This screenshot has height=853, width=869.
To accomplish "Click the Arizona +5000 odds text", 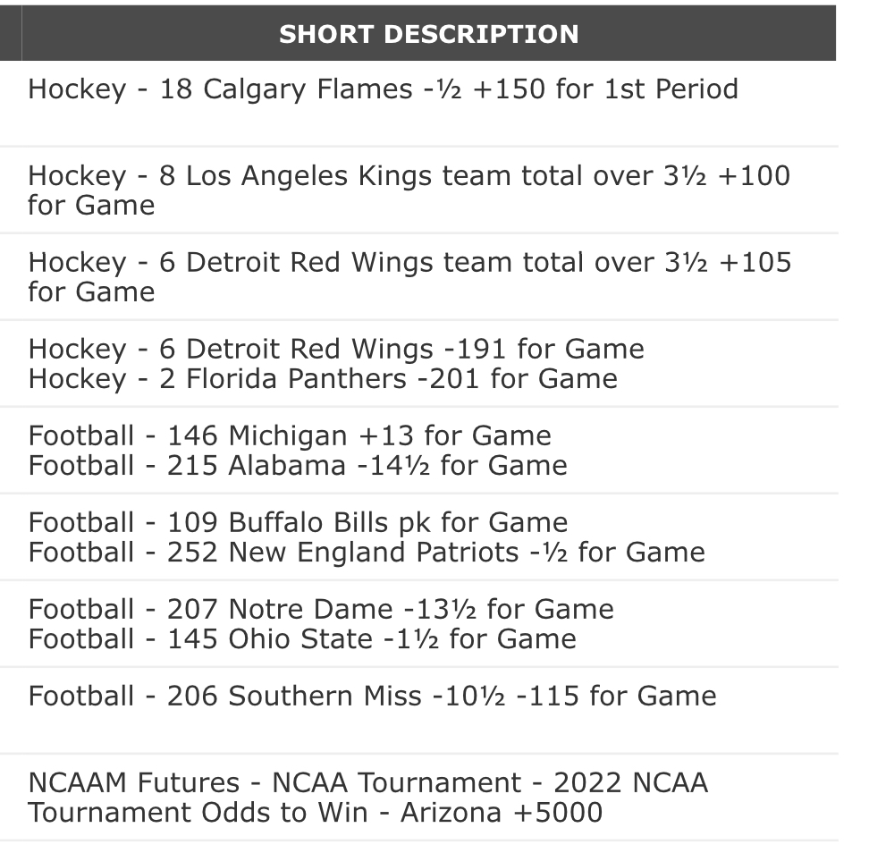I will (x=501, y=813).
